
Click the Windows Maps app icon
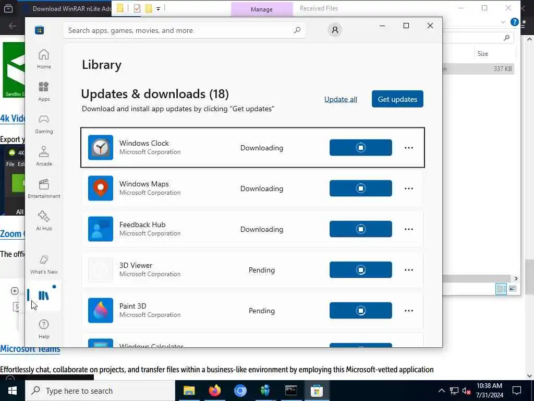(101, 188)
